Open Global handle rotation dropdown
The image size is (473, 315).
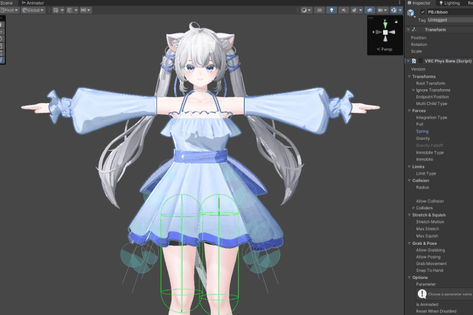click(33, 10)
